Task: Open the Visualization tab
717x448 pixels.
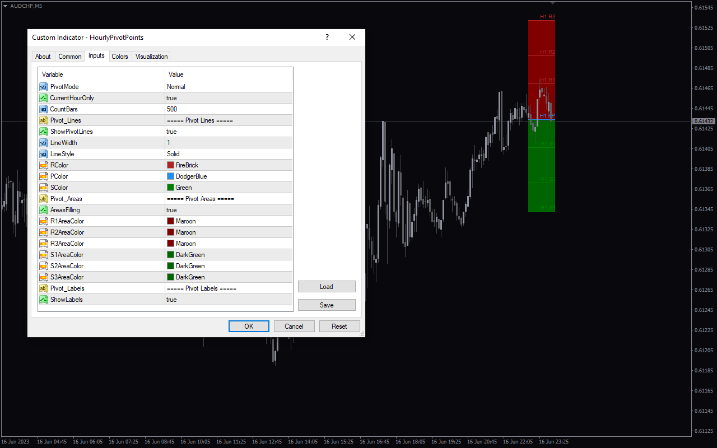Action: (x=151, y=57)
